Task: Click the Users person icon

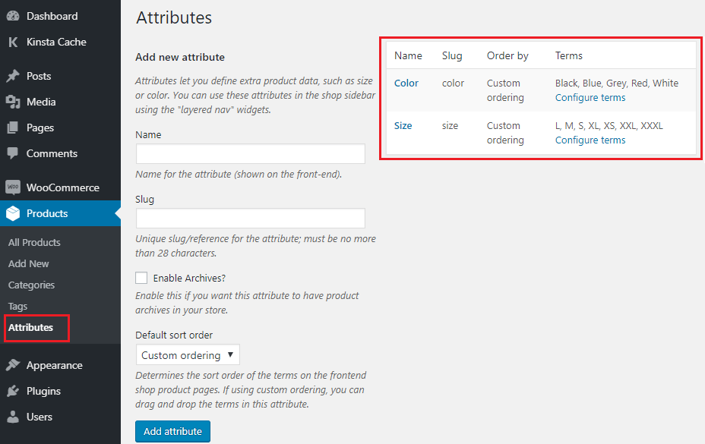Action: 13,417
